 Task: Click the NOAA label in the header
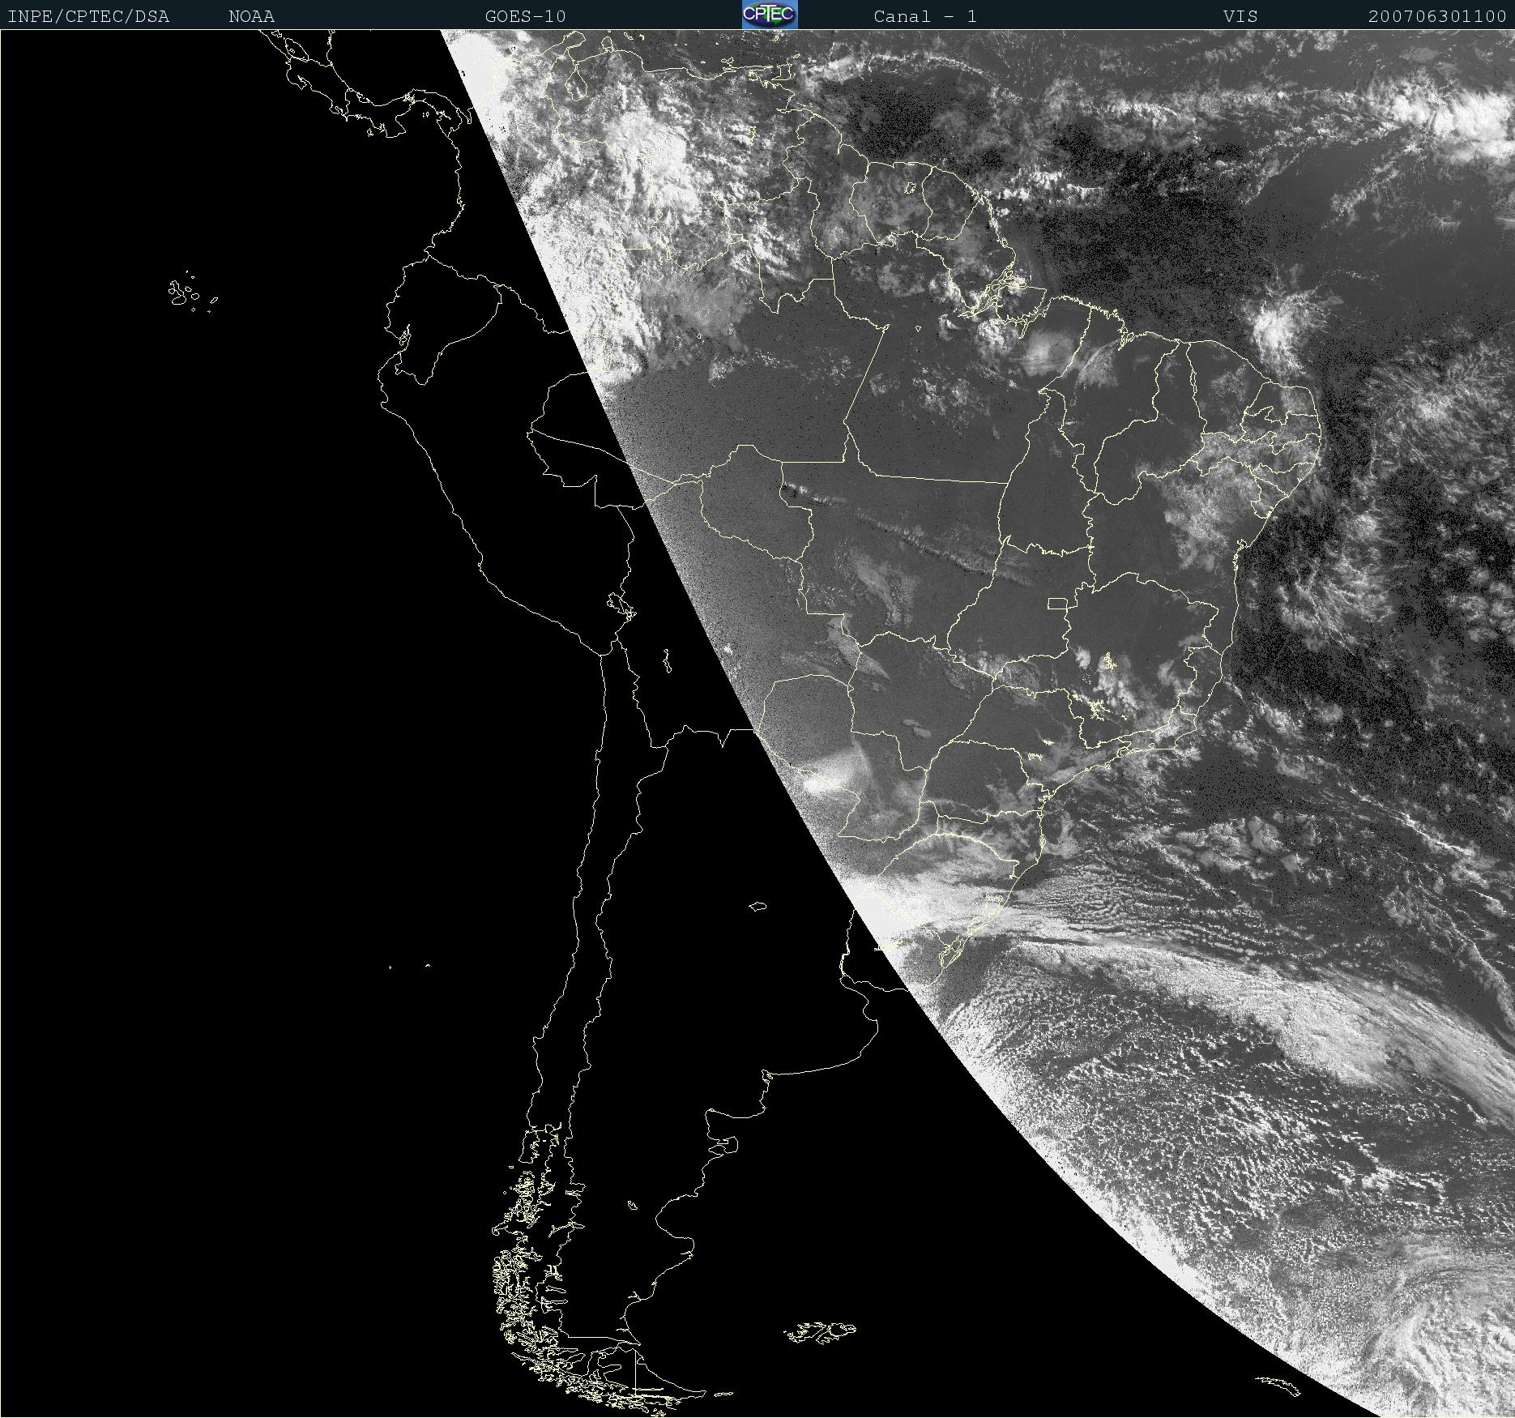click(251, 16)
